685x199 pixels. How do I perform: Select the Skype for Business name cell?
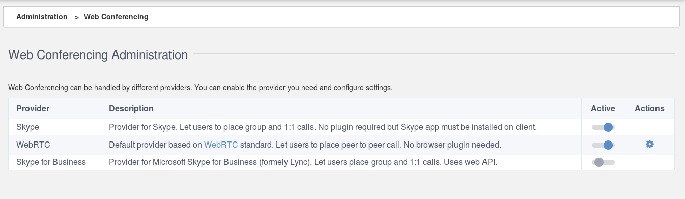(x=54, y=162)
